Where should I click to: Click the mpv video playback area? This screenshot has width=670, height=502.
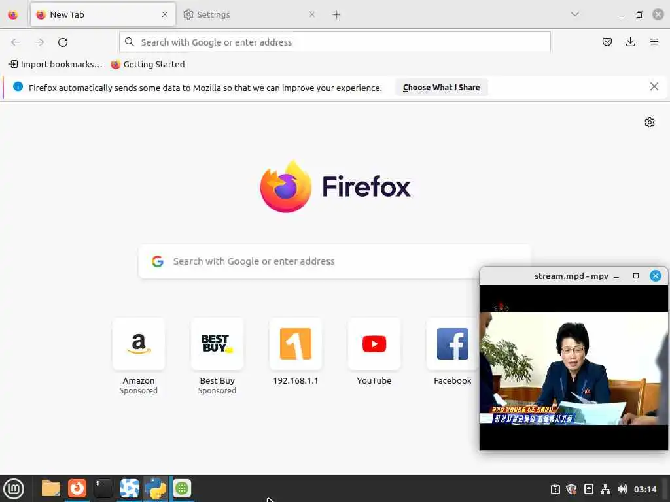click(573, 368)
